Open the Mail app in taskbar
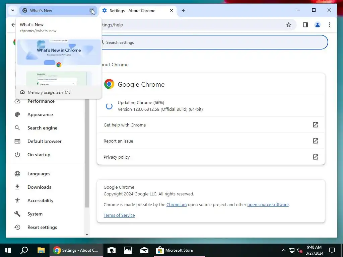The width and height of the screenshot is (343, 257). tap(144, 250)
